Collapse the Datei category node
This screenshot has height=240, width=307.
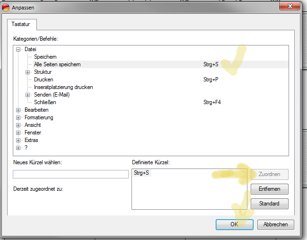coord(18,49)
